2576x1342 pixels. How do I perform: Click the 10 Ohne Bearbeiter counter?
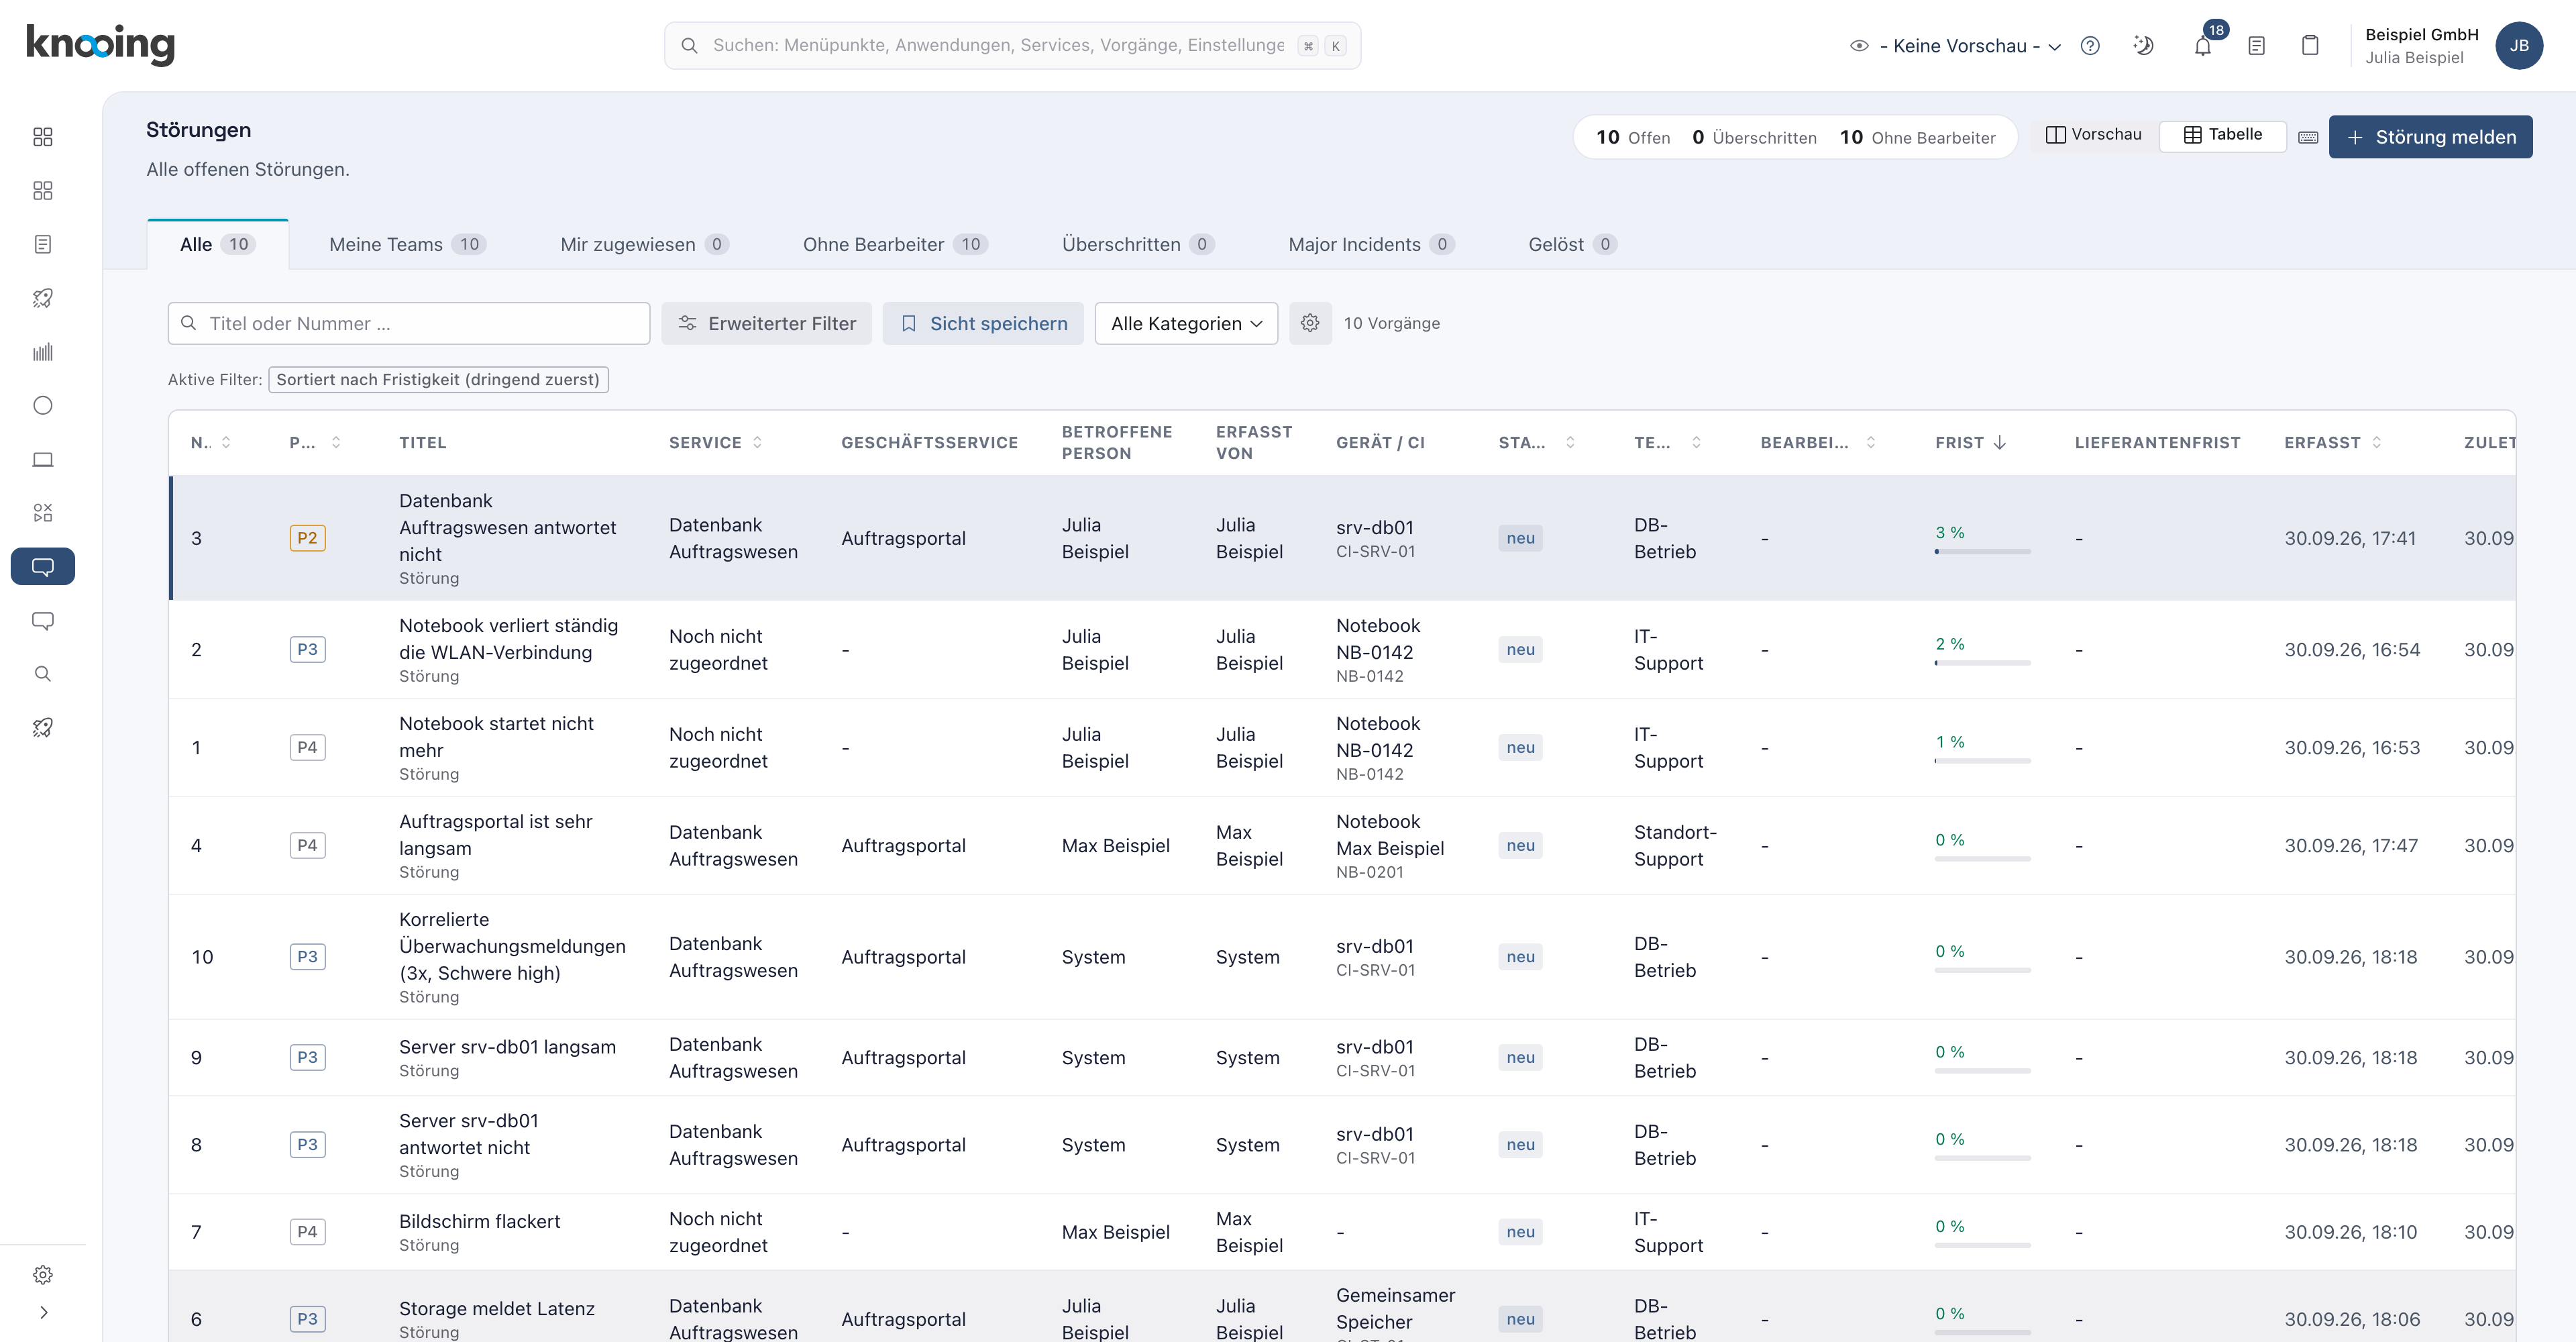(x=1917, y=137)
